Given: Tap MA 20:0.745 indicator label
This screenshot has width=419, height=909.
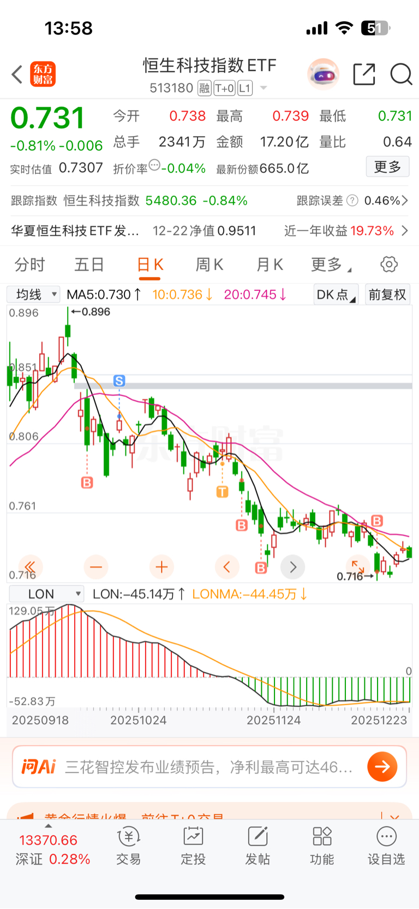Looking at the screenshot, I should tap(255, 295).
